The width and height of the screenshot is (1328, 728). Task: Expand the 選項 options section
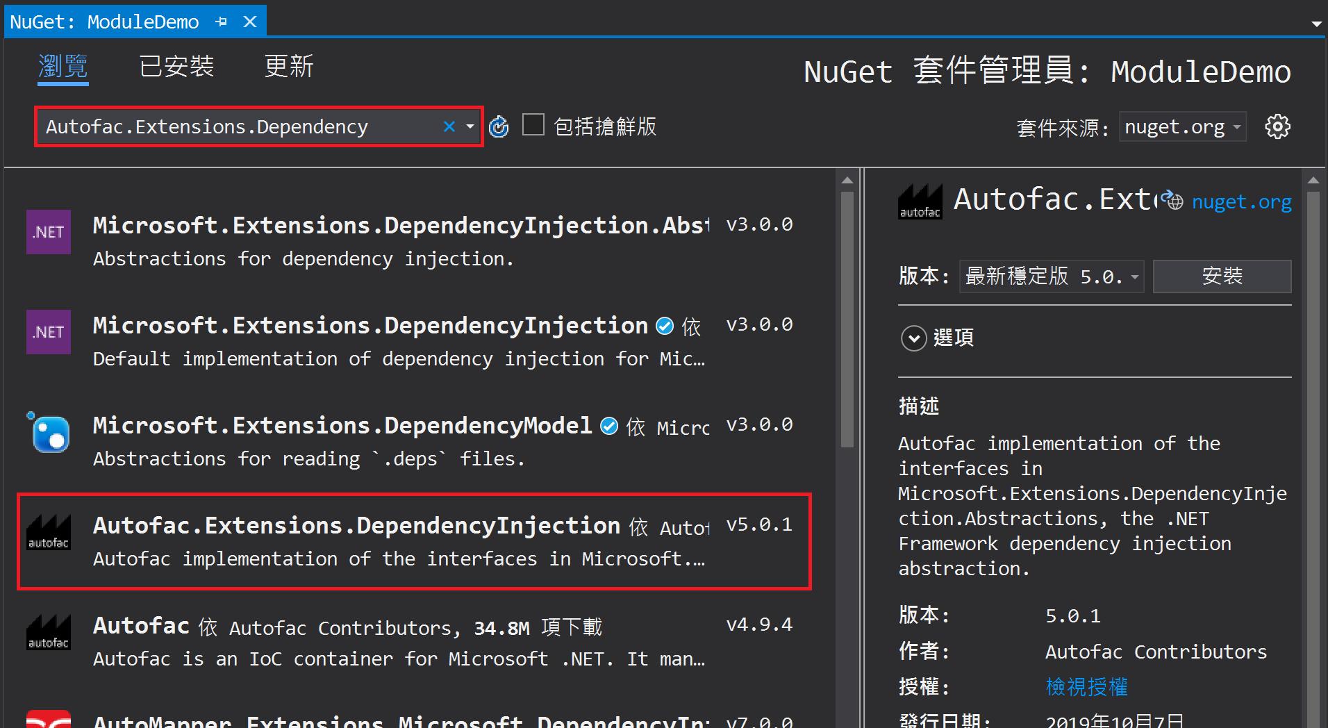pyautogui.click(x=913, y=338)
